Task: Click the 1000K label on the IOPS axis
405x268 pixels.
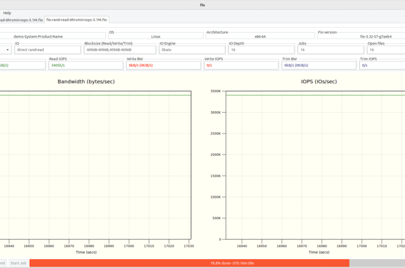Action: click(215, 197)
